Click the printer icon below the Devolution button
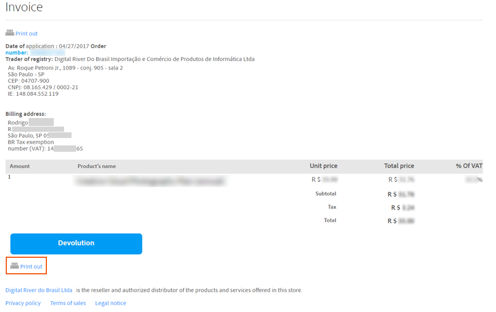 coord(14,266)
